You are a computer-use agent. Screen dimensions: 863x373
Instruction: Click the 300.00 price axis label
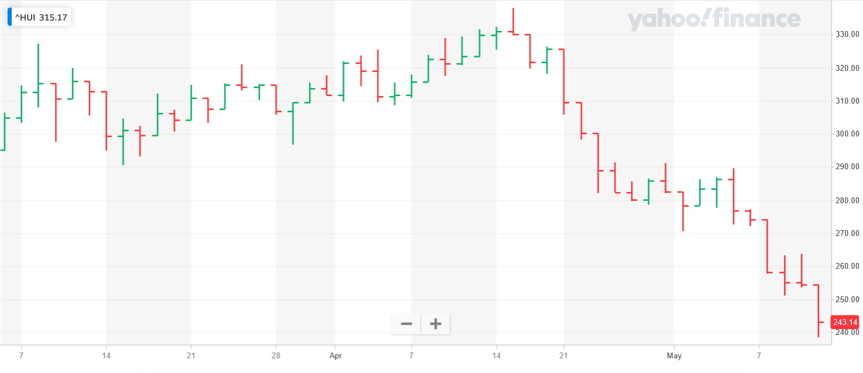(846, 134)
